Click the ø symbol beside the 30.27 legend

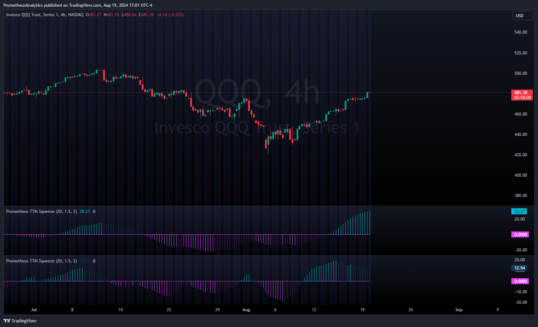pos(94,211)
